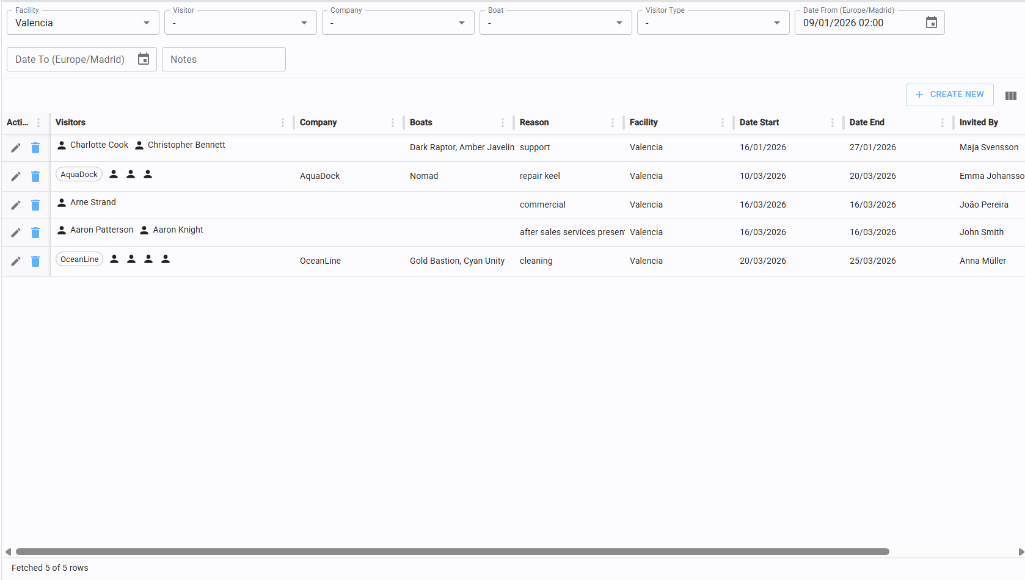
Task: Focus the Notes input field
Action: (x=224, y=59)
